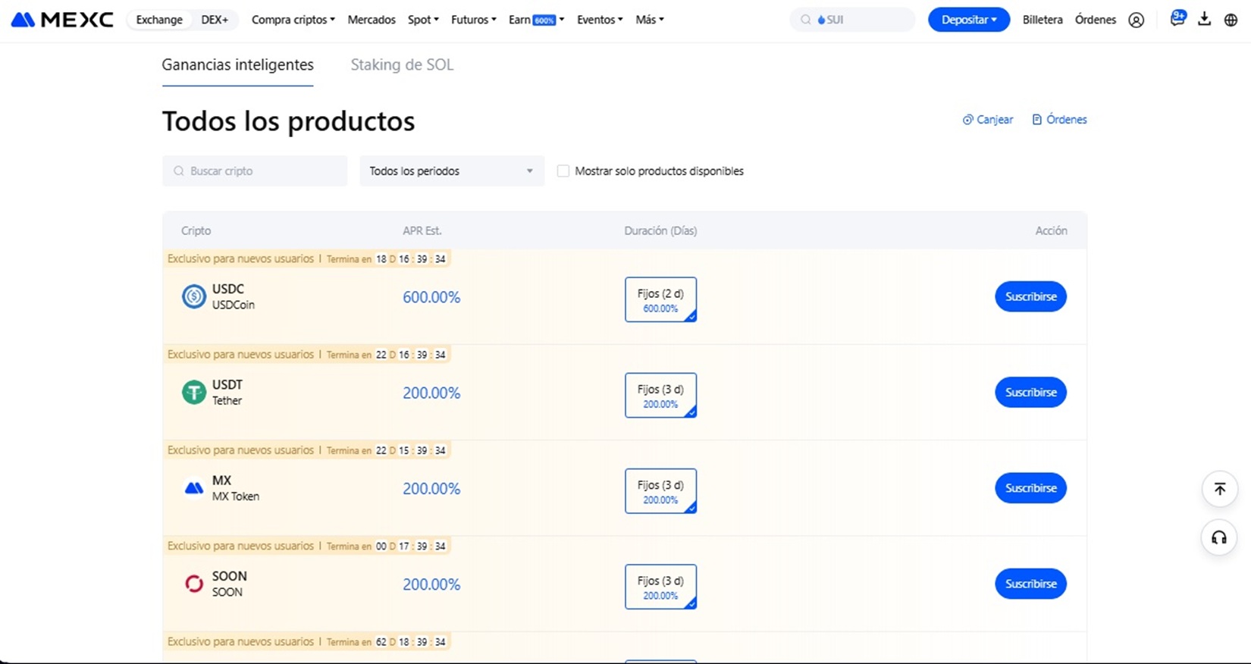Image resolution: width=1251 pixels, height=664 pixels.
Task: Enable Mostrar solo productos disponibles checkbox
Action: pyautogui.click(x=563, y=171)
